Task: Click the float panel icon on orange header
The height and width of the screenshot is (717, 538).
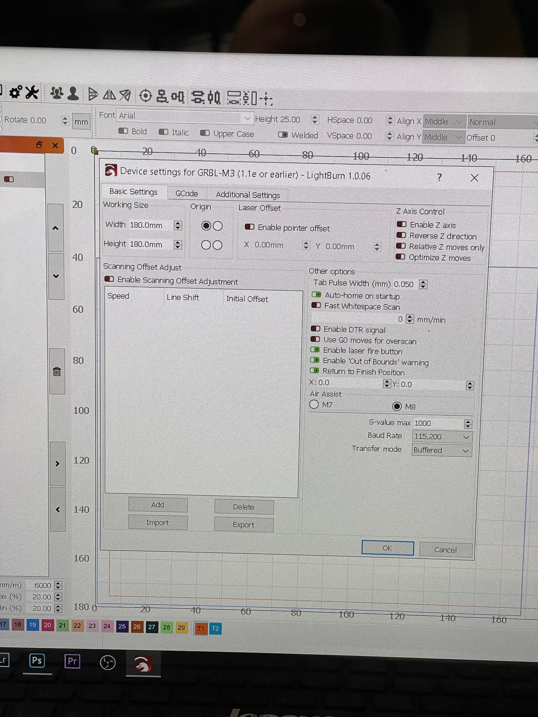Action: click(39, 145)
